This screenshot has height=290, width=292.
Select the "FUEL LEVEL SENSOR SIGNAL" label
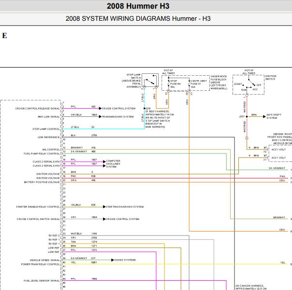tap(42, 281)
